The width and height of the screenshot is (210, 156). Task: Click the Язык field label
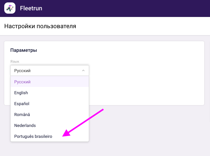[15, 61]
